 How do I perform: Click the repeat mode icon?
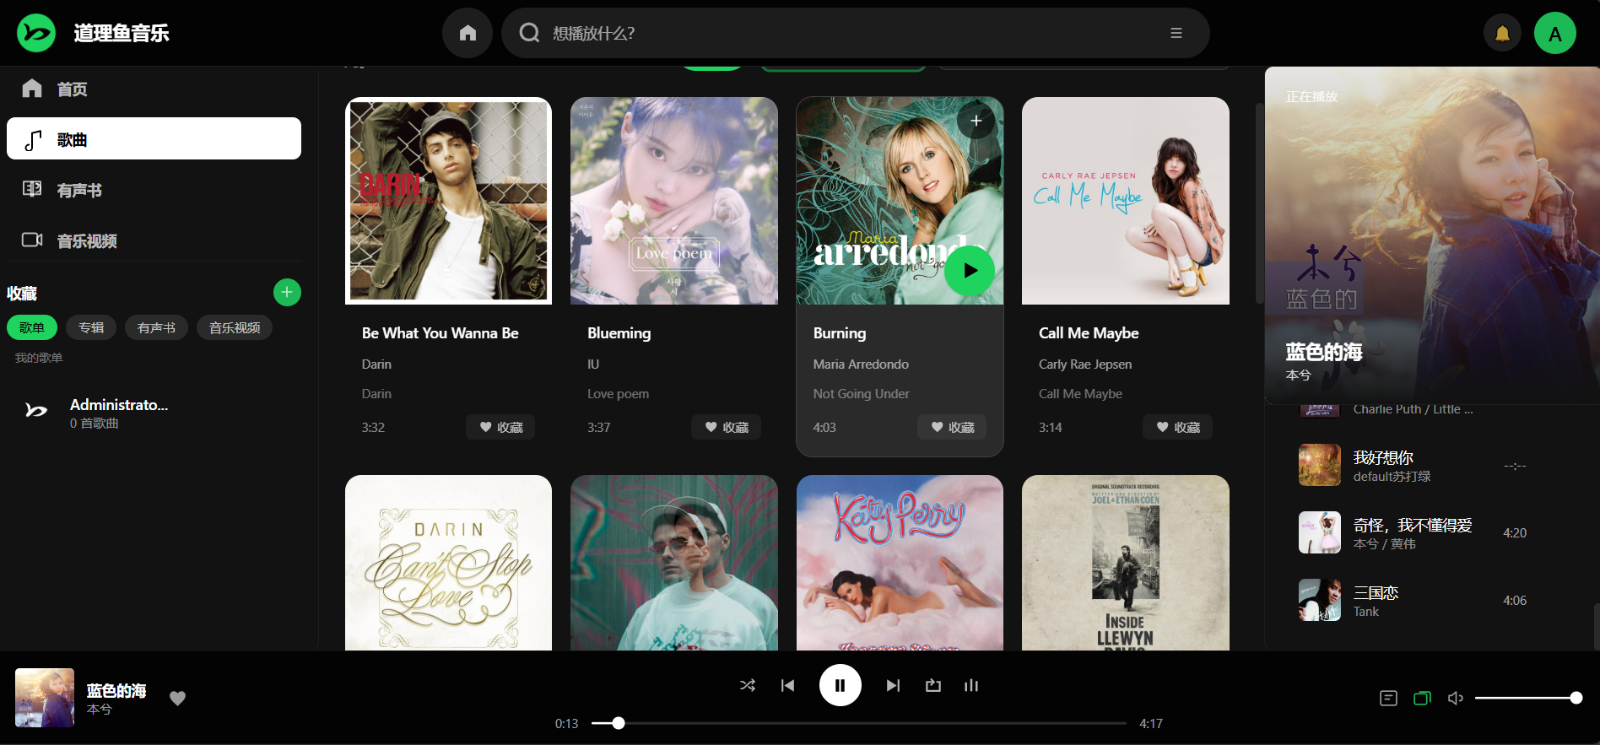(x=932, y=685)
